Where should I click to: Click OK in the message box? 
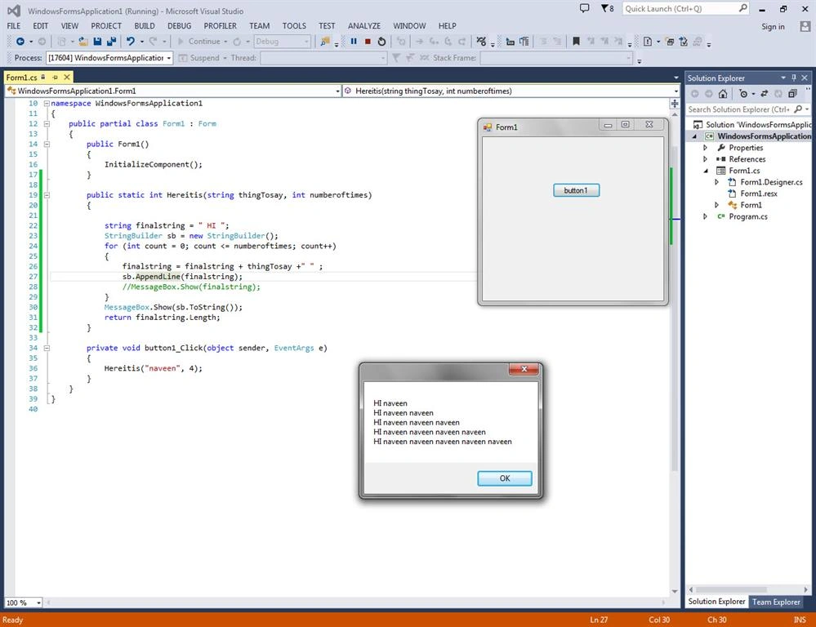click(x=504, y=478)
